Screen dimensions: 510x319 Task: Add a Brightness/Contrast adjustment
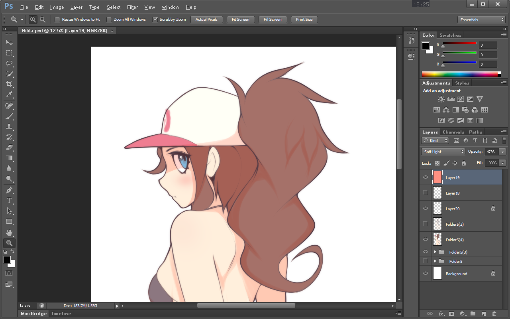click(x=441, y=99)
